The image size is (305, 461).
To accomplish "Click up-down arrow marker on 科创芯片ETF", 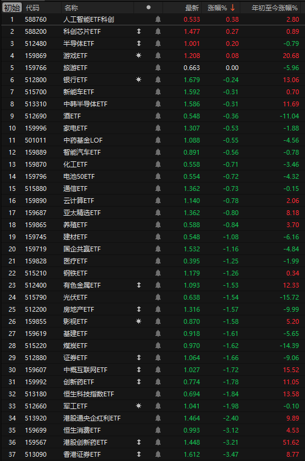I will [x=139, y=31].
